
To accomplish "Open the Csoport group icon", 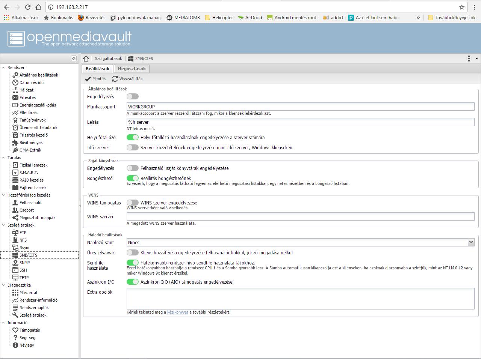I will 15,210.
